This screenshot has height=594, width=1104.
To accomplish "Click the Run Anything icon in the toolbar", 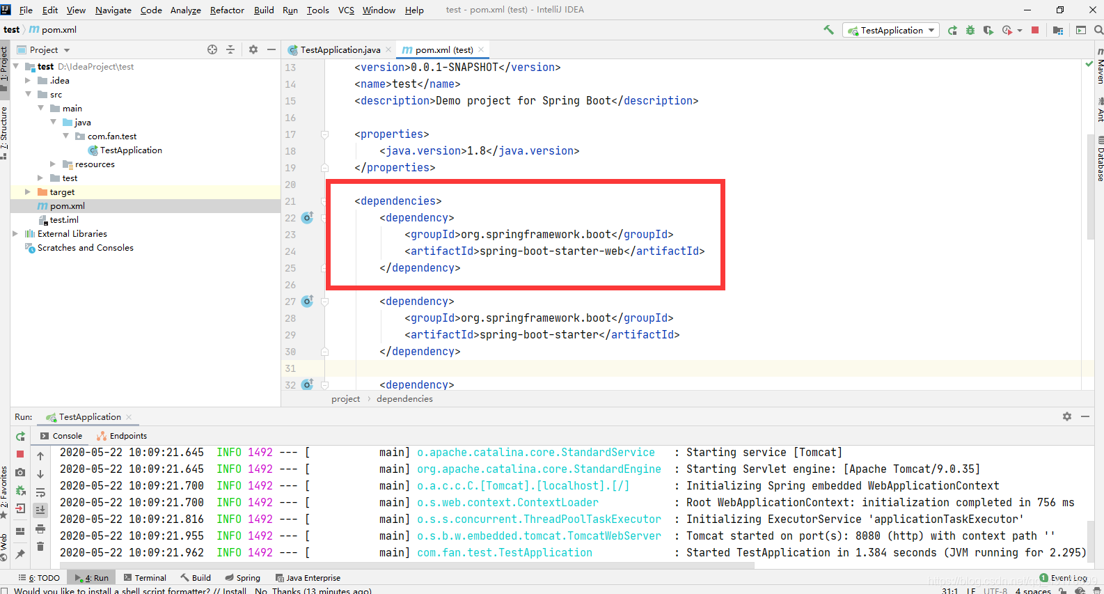I will 1081,30.
